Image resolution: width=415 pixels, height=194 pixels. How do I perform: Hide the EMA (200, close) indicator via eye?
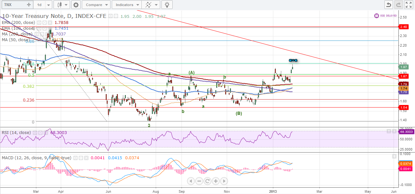(39, 23)
